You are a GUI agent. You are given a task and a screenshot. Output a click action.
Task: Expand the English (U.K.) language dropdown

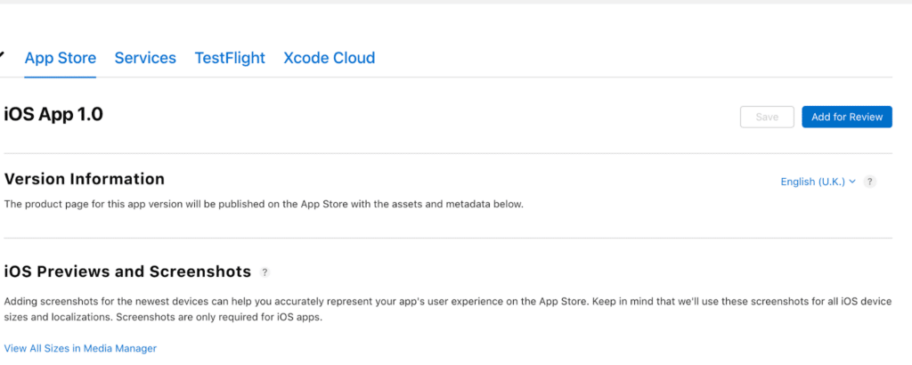[x=818, y=182]
